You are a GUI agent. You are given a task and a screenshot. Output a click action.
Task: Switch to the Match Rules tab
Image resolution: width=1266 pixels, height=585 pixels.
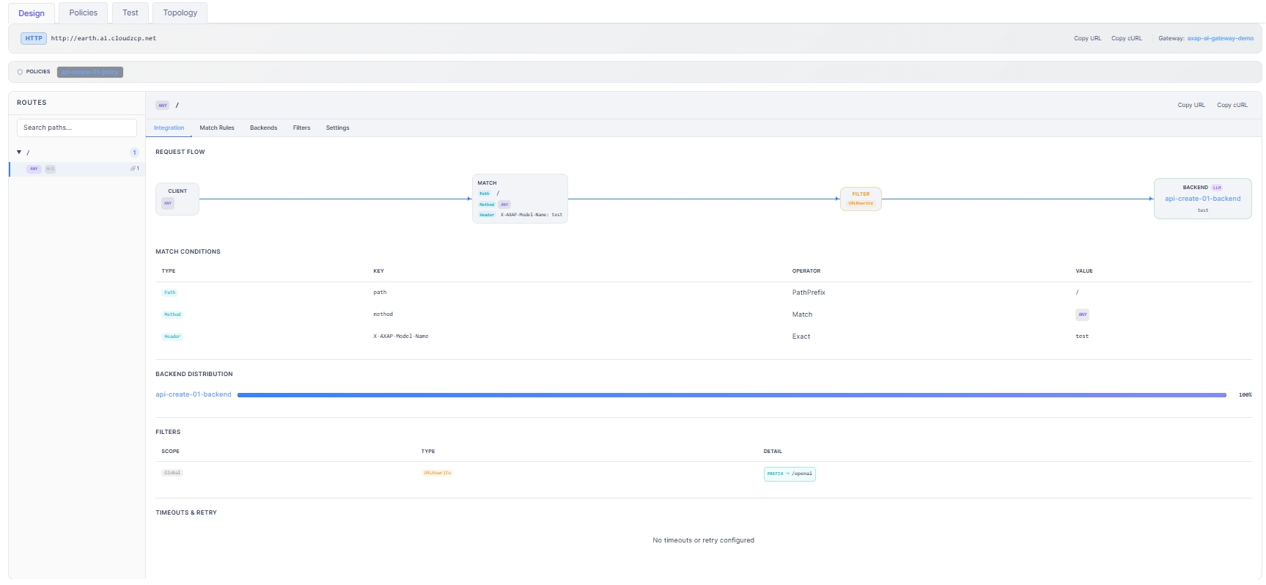click(217, 128)
